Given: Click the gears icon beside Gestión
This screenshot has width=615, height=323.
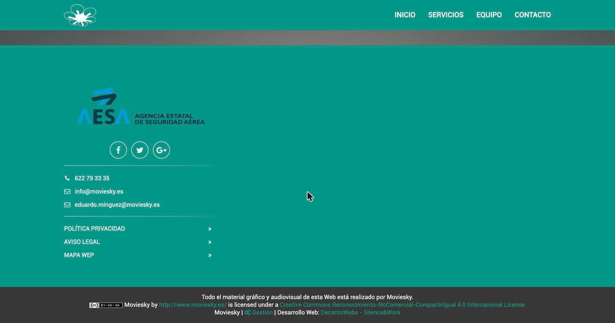Looking at the screenshot, I should point(247,313).
